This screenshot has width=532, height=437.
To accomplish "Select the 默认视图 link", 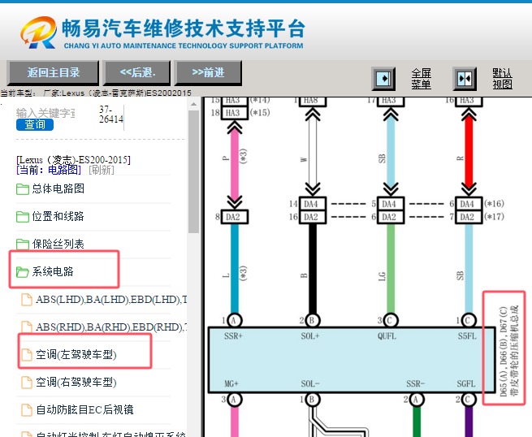I will 502,79.
